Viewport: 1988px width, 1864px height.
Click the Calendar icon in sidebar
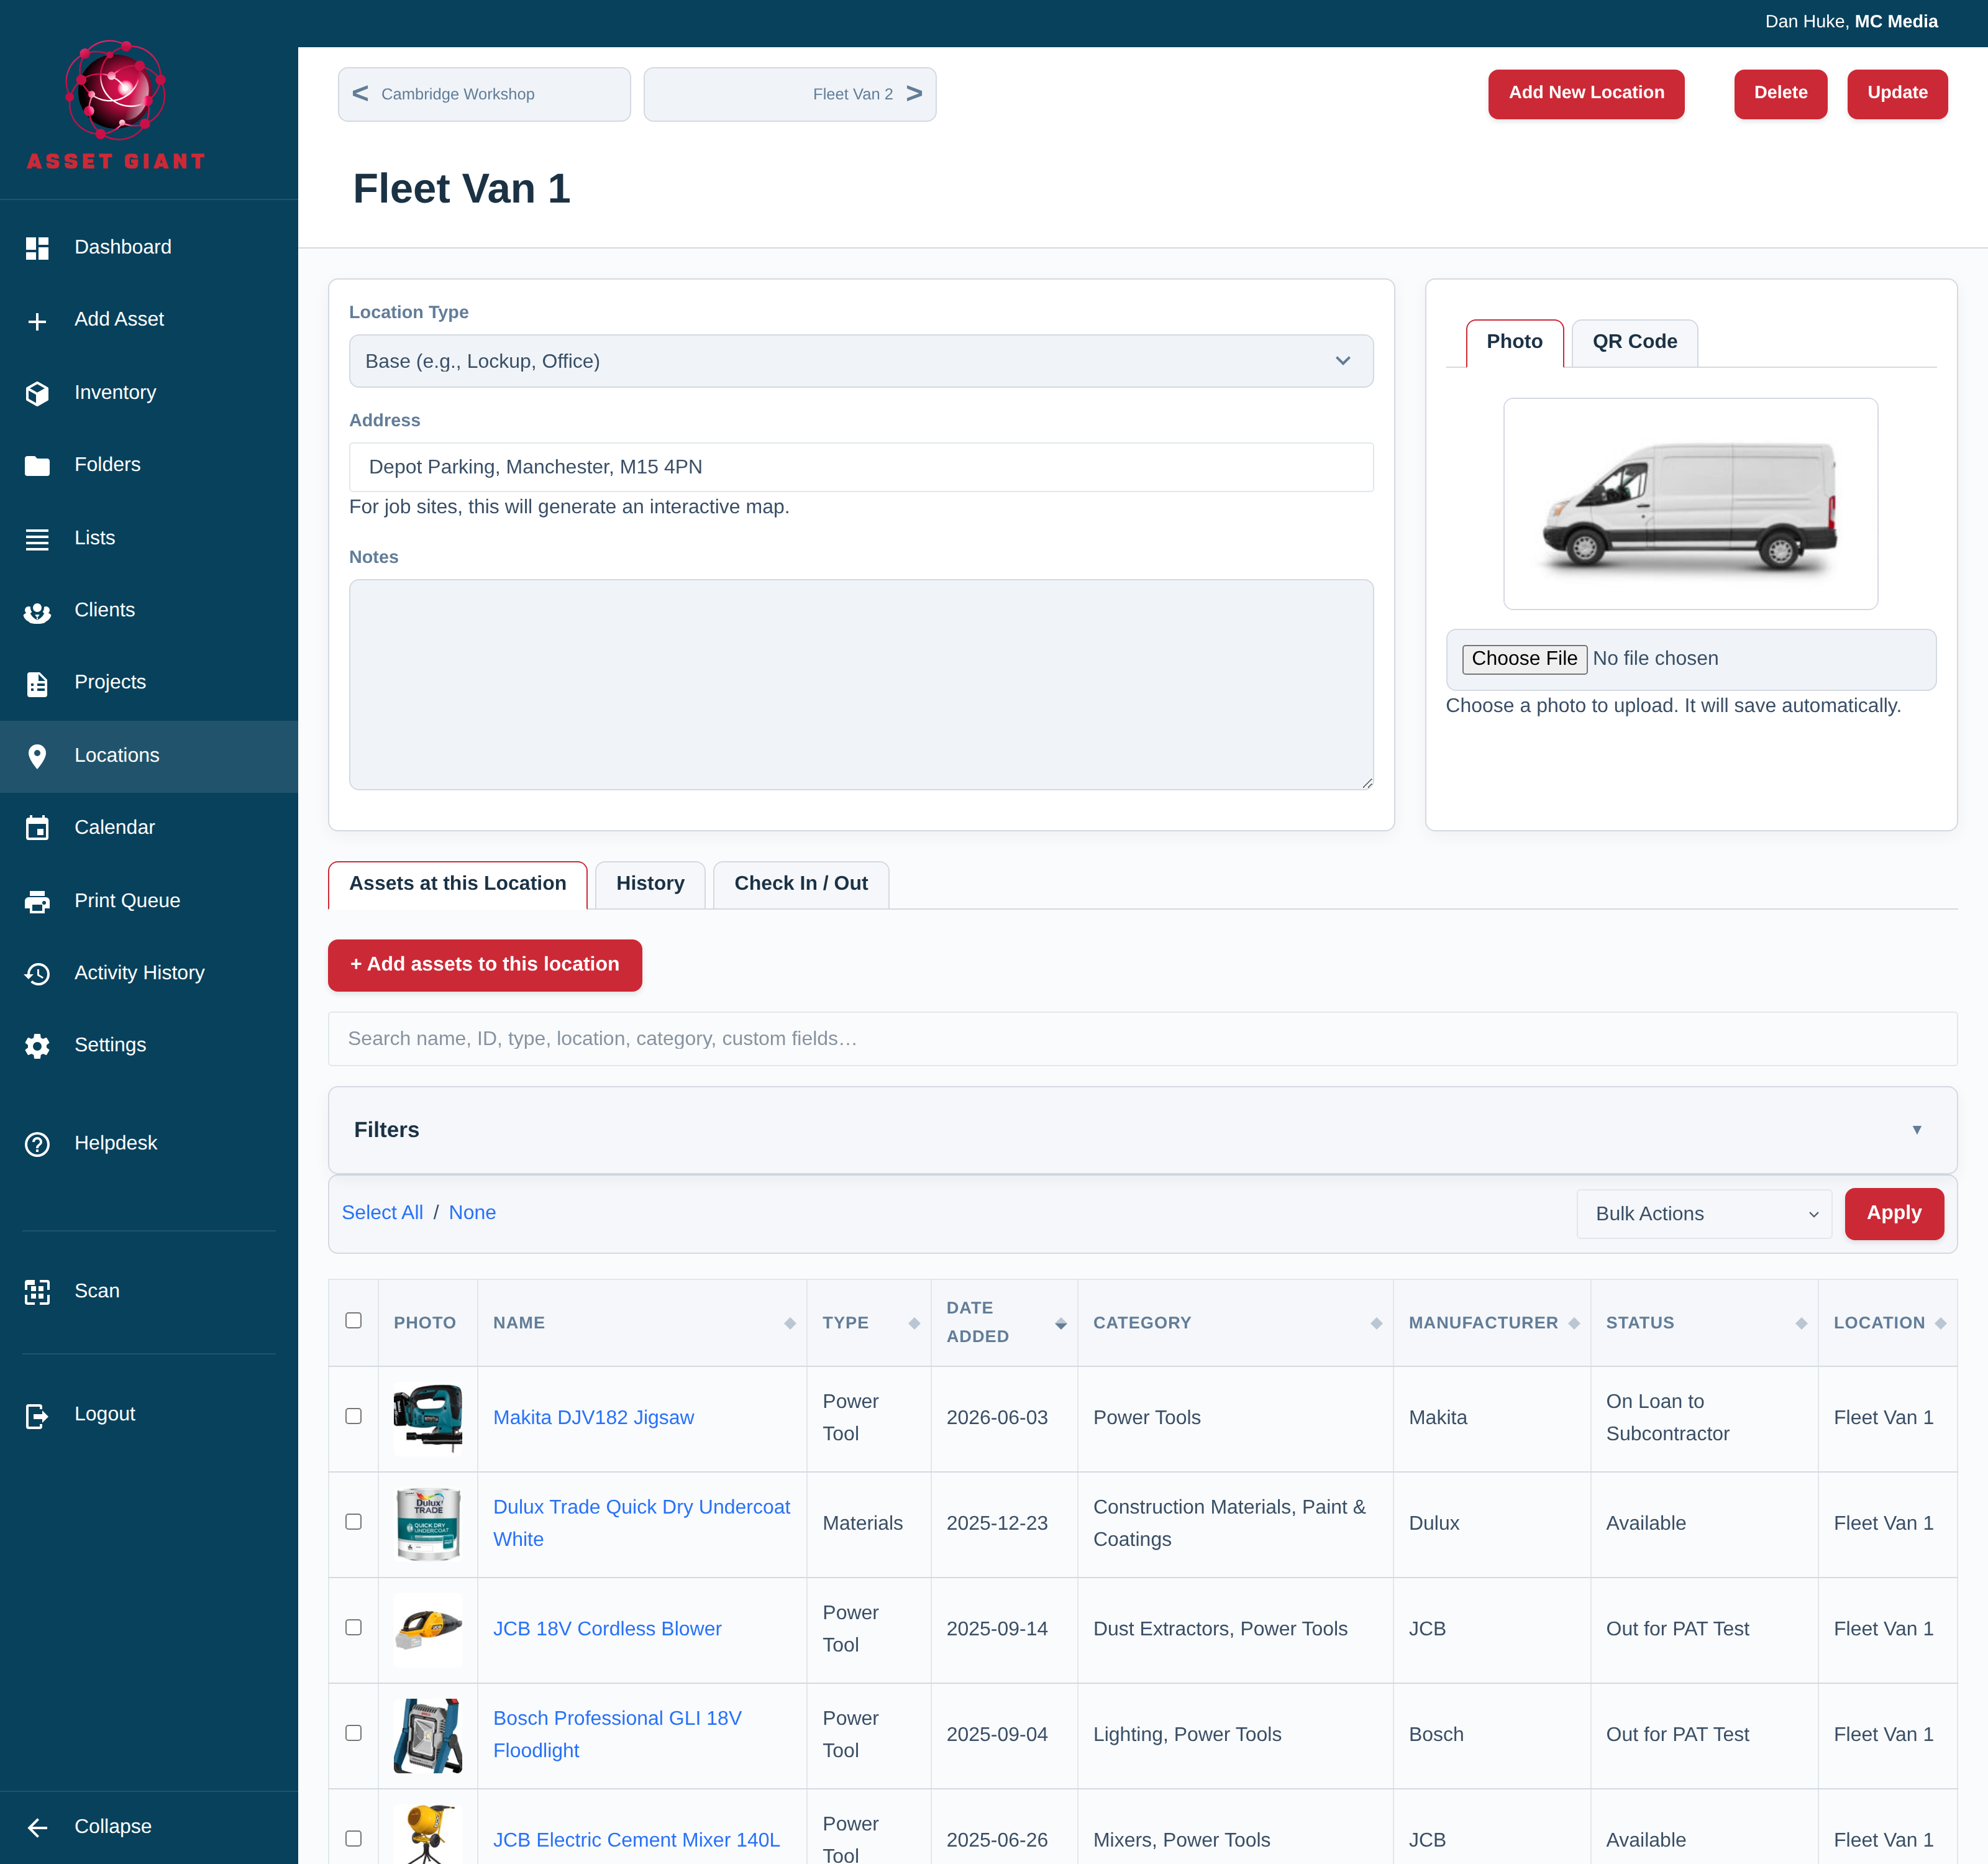pos(37,828)
